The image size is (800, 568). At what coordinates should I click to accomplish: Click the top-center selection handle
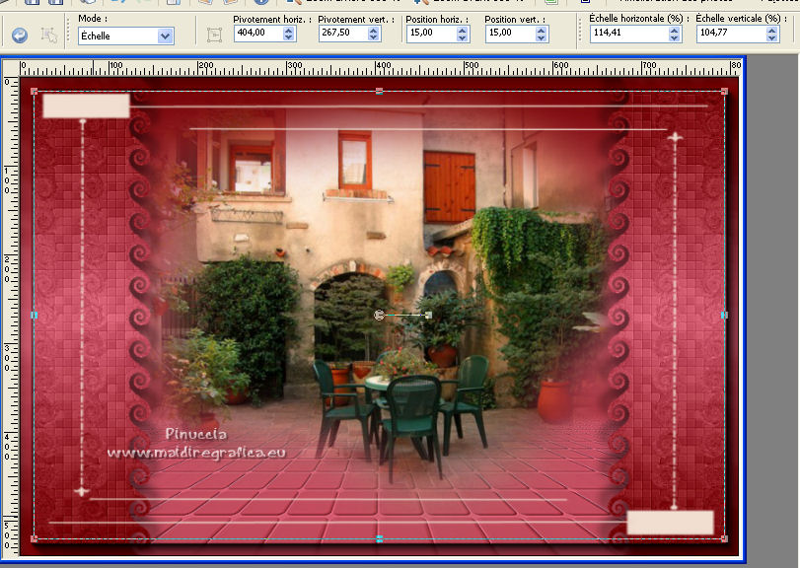click(379, 92)
